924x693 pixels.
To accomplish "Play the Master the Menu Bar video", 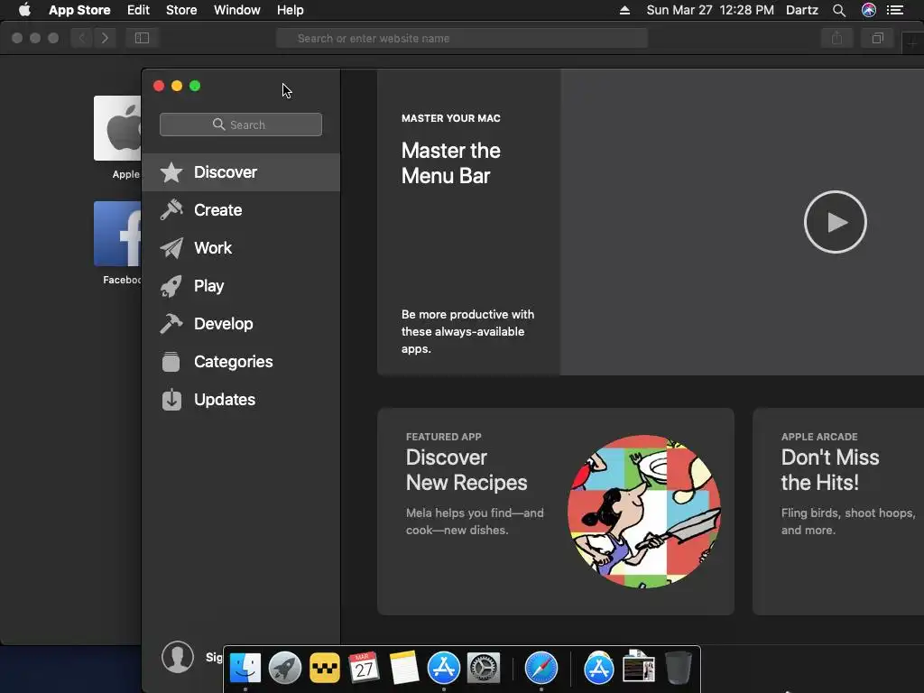I will (x=835, y=222).
